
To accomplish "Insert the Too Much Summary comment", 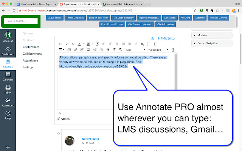I will click(x=123, y=18).
